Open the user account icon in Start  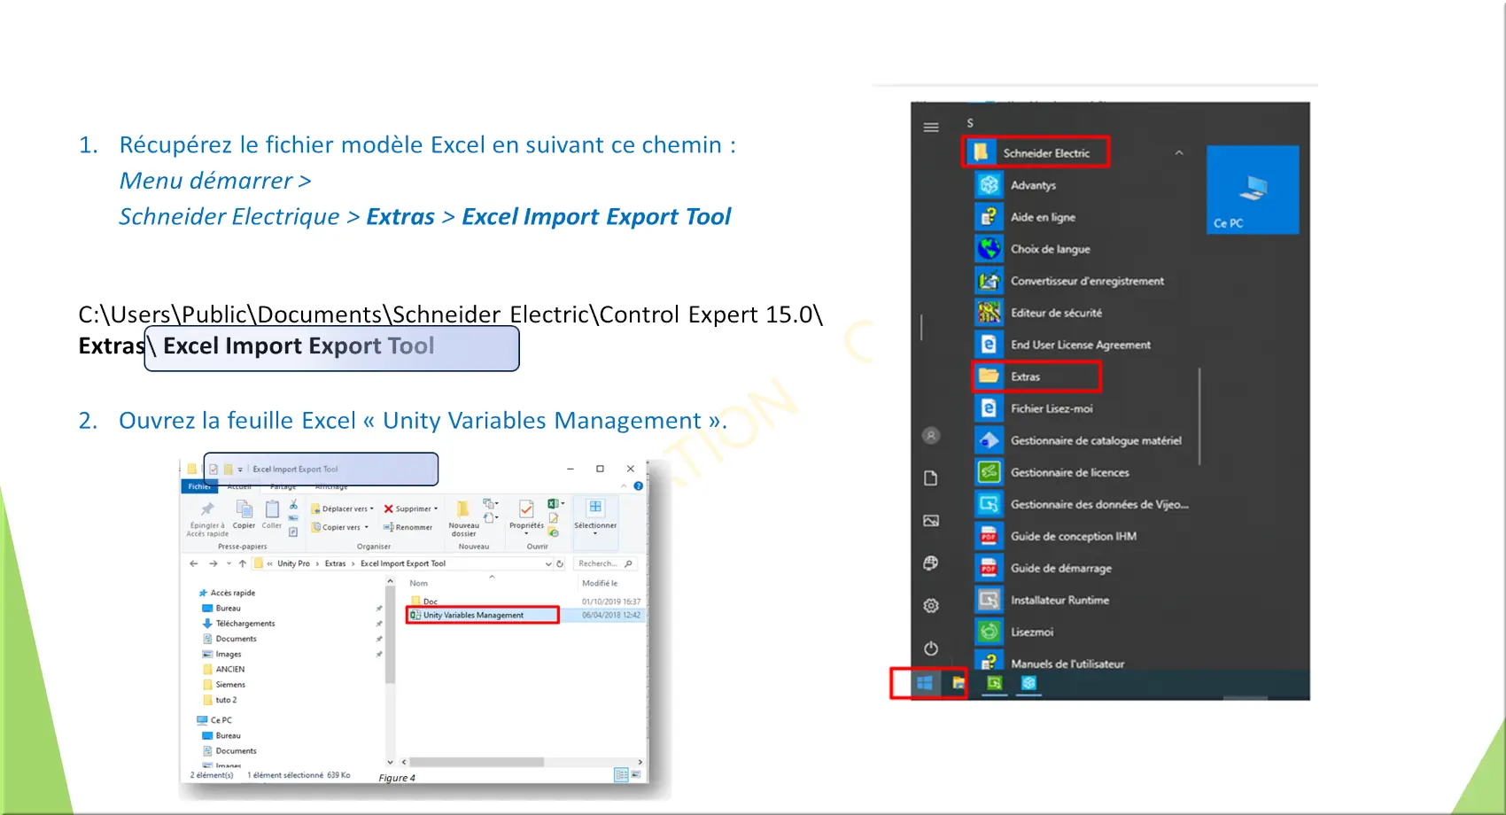931,436
